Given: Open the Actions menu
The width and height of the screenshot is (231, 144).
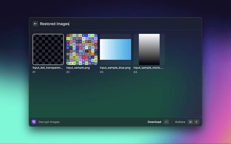Looking at the screenshot, I should pyautogui.click(x=180, y=122).
